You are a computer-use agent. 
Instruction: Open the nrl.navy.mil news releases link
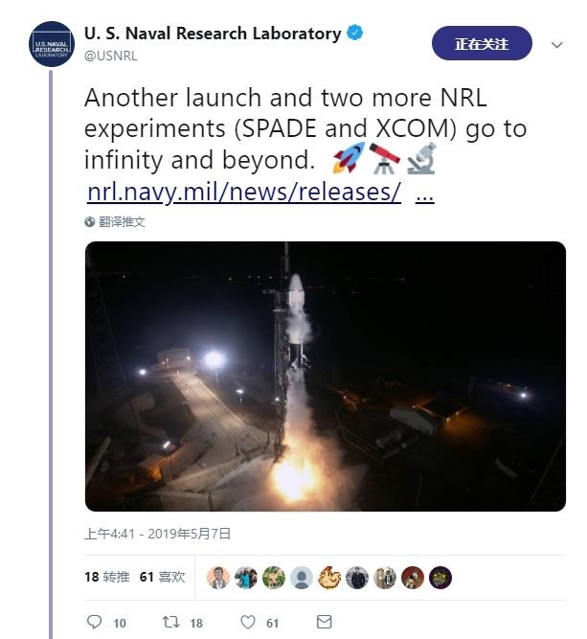(243, 192)
